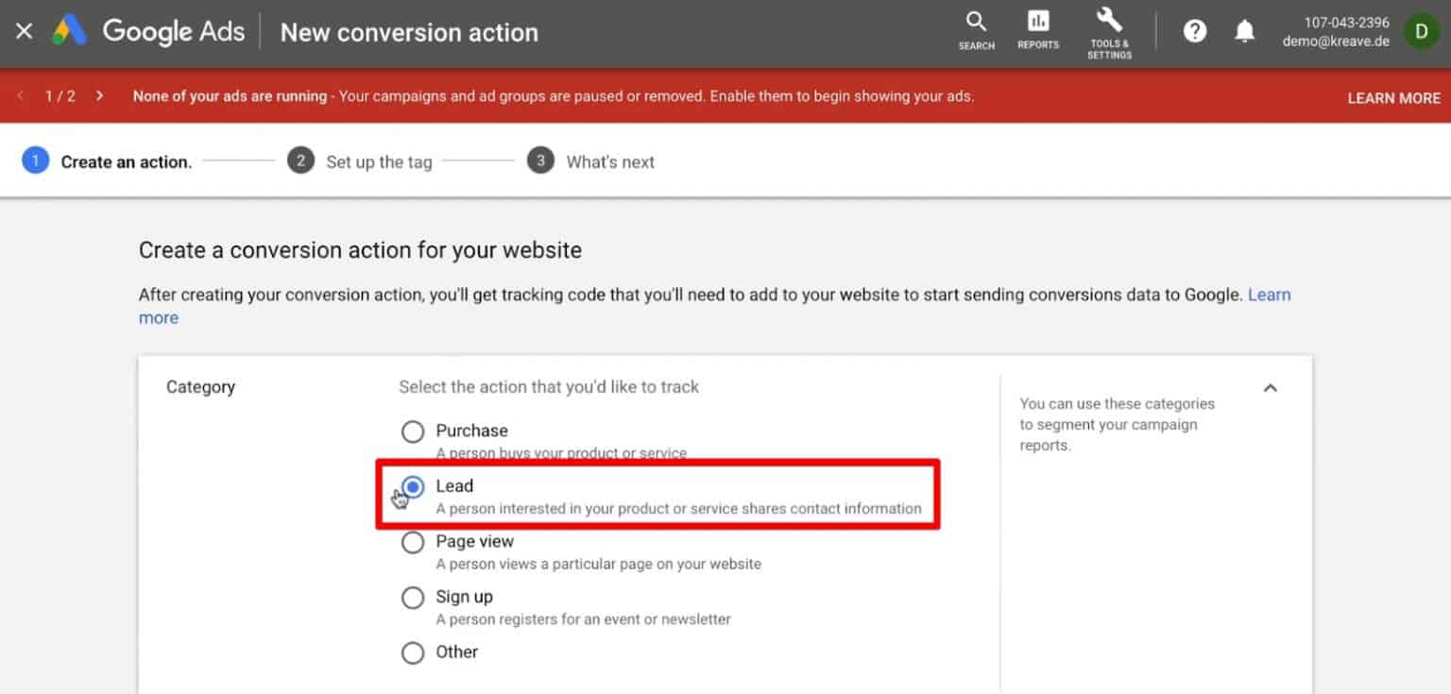1451x694 pixels.
Task: Click LEARN MORE in the red banner
Action: point(1392,97)
